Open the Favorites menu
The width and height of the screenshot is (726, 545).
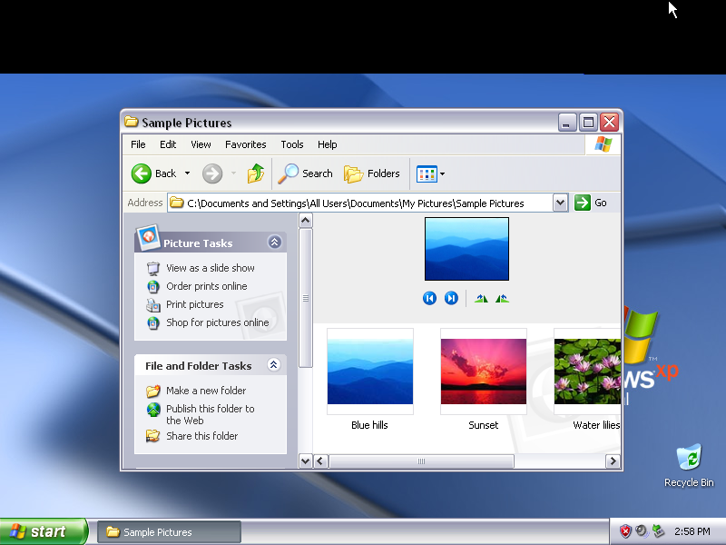(245, 144)
